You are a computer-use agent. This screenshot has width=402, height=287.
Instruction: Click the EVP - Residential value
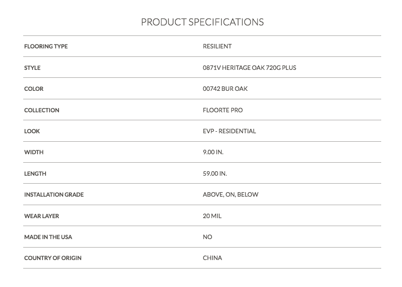pyautogui.click(x=229, y=131)
